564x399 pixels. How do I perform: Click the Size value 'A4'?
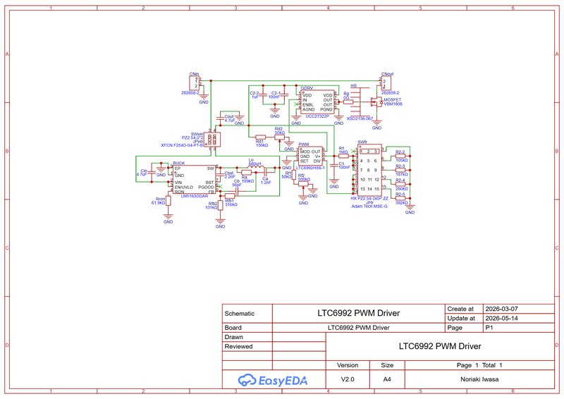click(387, 379)
